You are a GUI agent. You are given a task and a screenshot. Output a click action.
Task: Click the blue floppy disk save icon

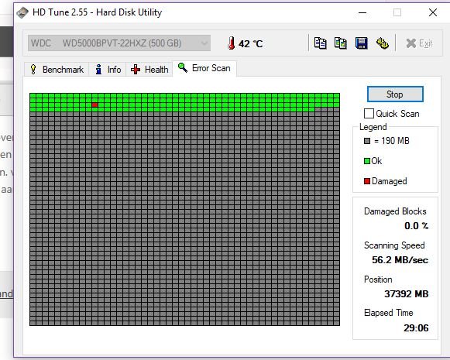point(362,43)
